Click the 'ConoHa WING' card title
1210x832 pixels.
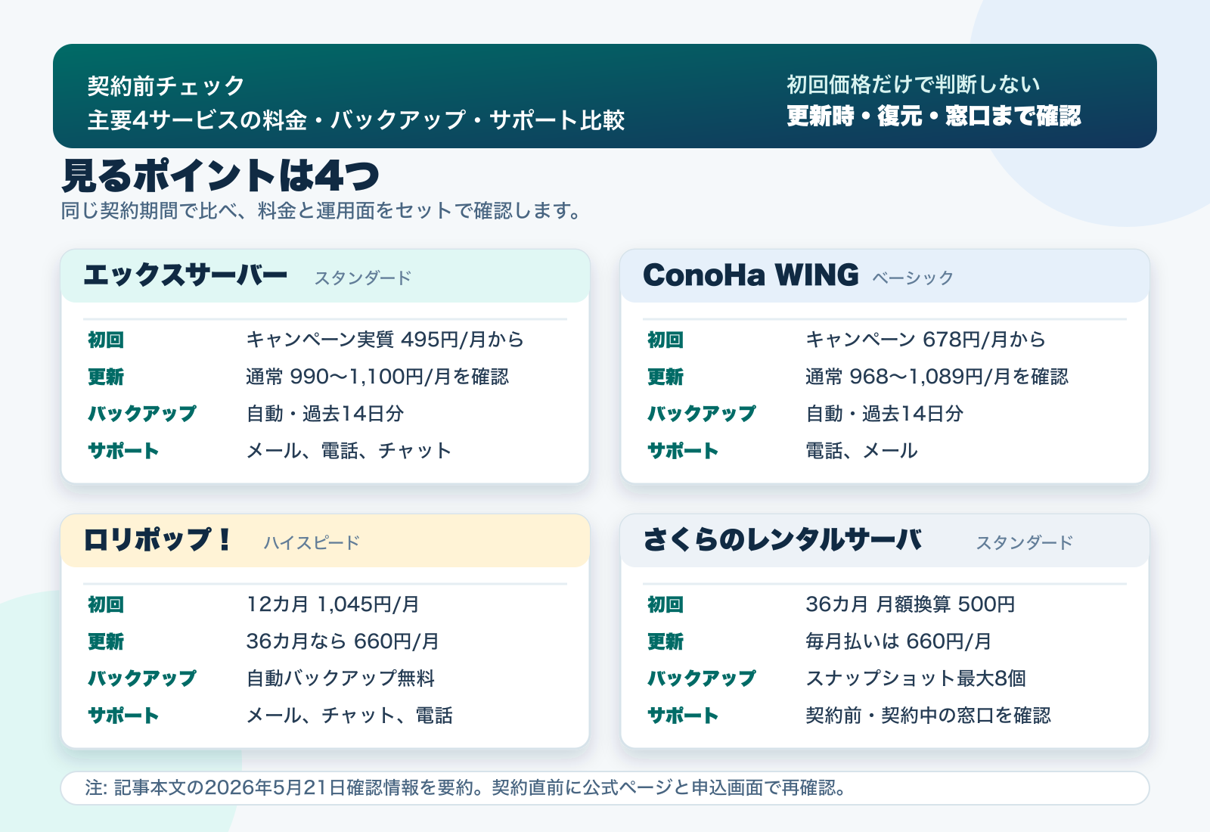(750, 275)
